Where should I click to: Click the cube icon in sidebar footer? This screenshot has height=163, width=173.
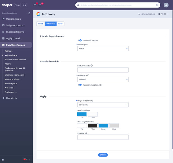(3, 160)
